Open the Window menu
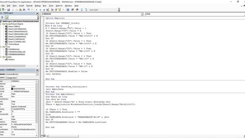The width and height of the screenshot is (245, 138). tap(68, 6)
